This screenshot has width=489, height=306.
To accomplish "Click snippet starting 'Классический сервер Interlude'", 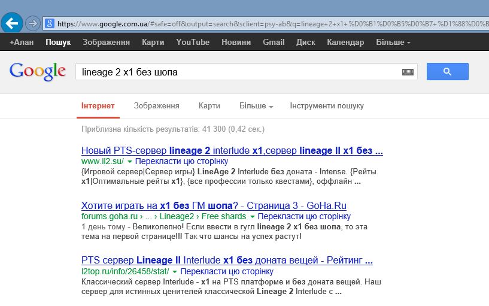I will point(231,286).
